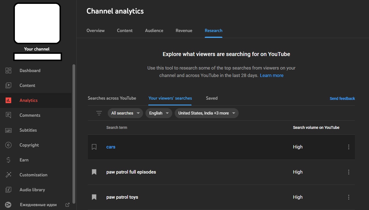Screen dimensions: 369x210
Task: Unsave paw patrol full episodes bookmark
Action: (94, 172)
